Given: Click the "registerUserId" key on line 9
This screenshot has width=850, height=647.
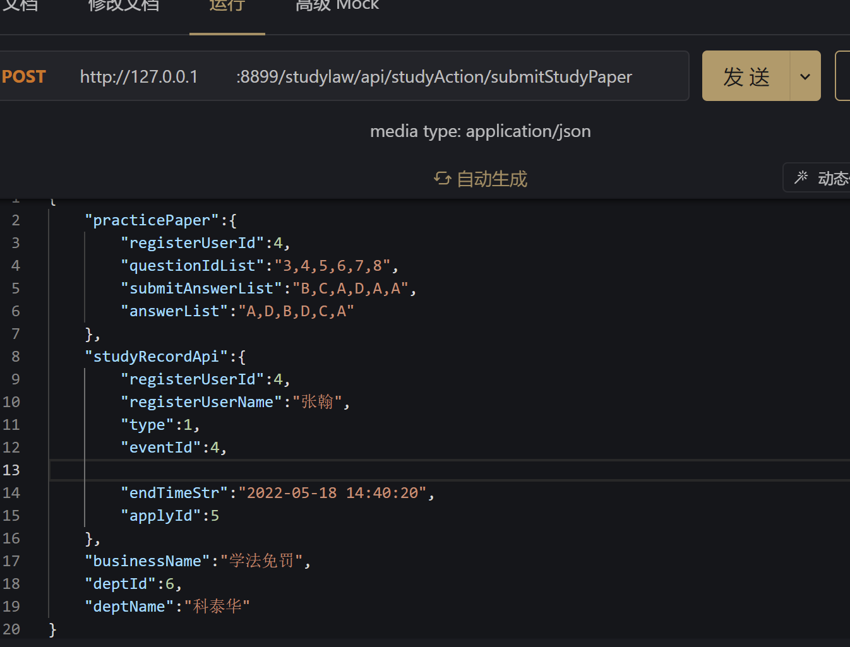Looking at the screenshot, I should tap(193, 379).
